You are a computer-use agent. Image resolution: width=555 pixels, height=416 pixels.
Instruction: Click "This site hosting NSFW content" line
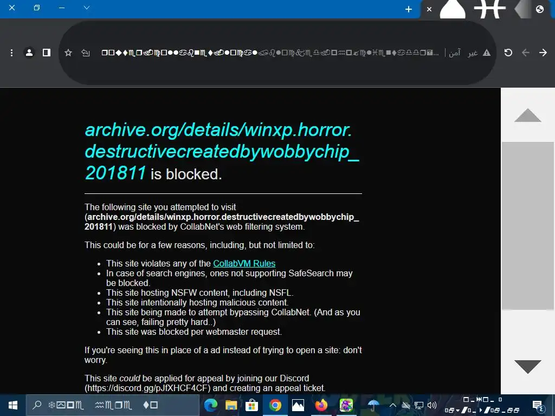click(x=199, y=293)
